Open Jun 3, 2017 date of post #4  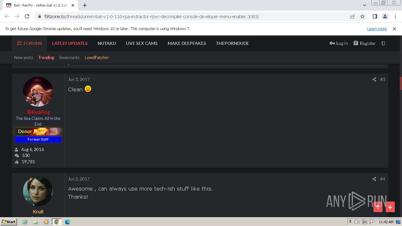[79, 179]
